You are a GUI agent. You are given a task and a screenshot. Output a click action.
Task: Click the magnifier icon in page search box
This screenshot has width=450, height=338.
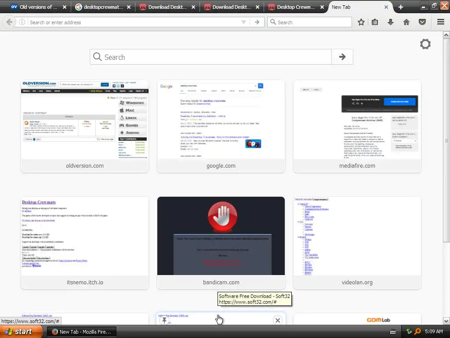tap(97, 57)
